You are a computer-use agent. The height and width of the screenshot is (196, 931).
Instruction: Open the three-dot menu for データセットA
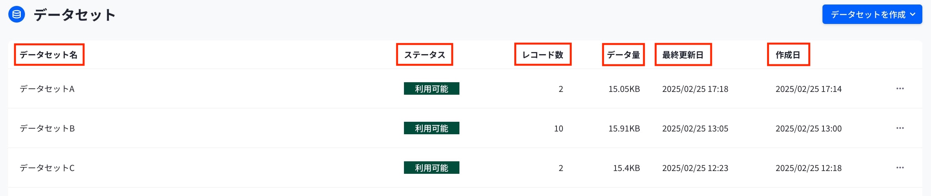pos(900,88)
